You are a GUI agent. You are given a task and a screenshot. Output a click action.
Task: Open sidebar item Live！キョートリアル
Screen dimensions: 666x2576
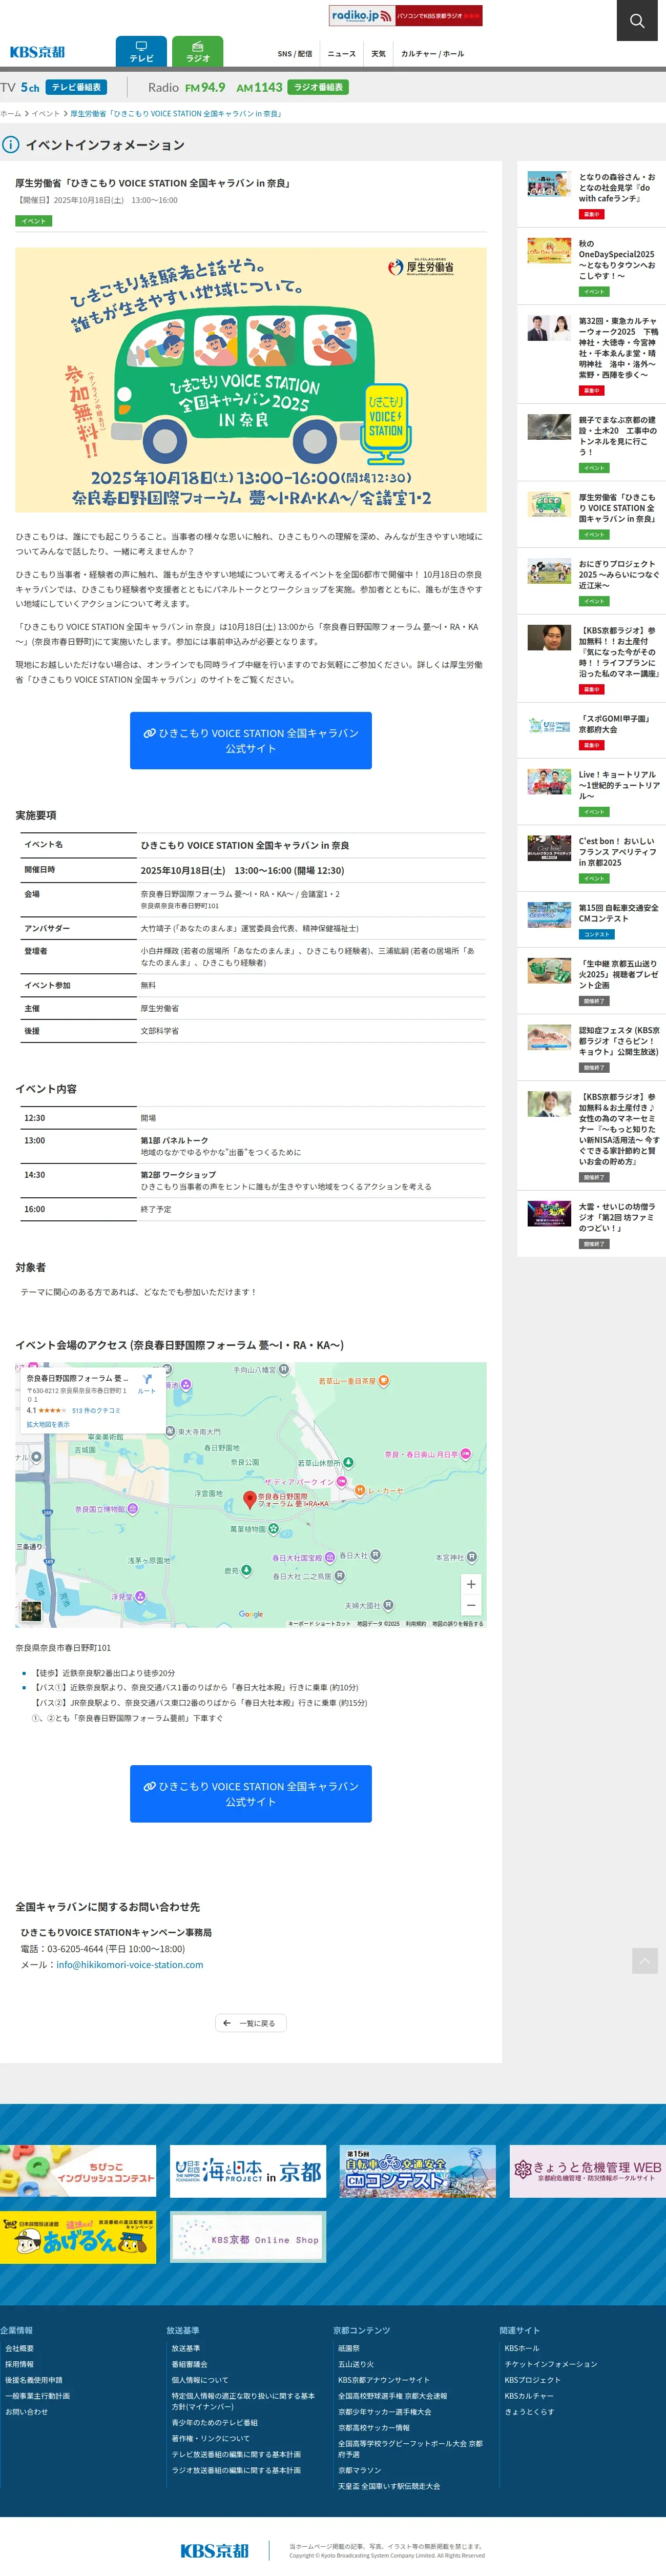point(591,792)
